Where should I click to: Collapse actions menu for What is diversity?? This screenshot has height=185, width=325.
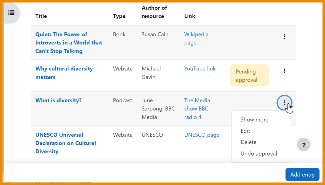click(284, 103)
